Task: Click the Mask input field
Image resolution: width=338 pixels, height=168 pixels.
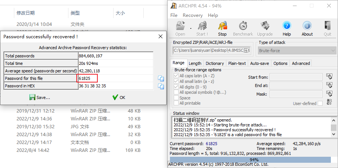Action: click(x=296, y=94)
